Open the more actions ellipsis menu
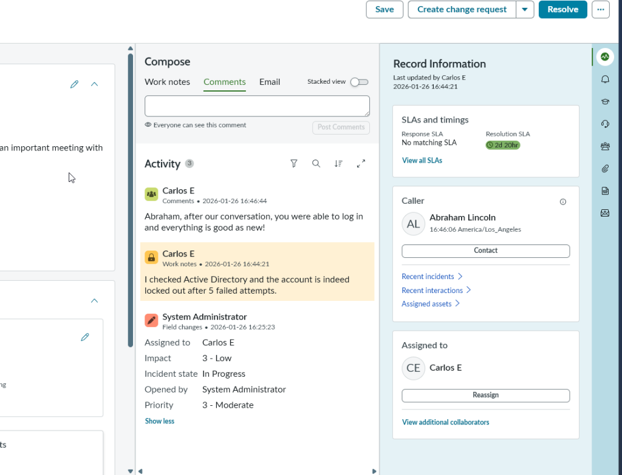This screenshot has height=475, width=622. pyautogui.click(x=600, y=10)
